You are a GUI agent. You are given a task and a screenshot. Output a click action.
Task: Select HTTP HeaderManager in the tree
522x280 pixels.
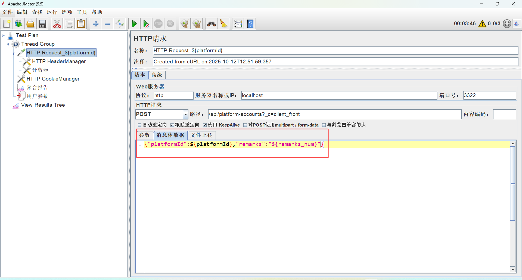point(59,61)
